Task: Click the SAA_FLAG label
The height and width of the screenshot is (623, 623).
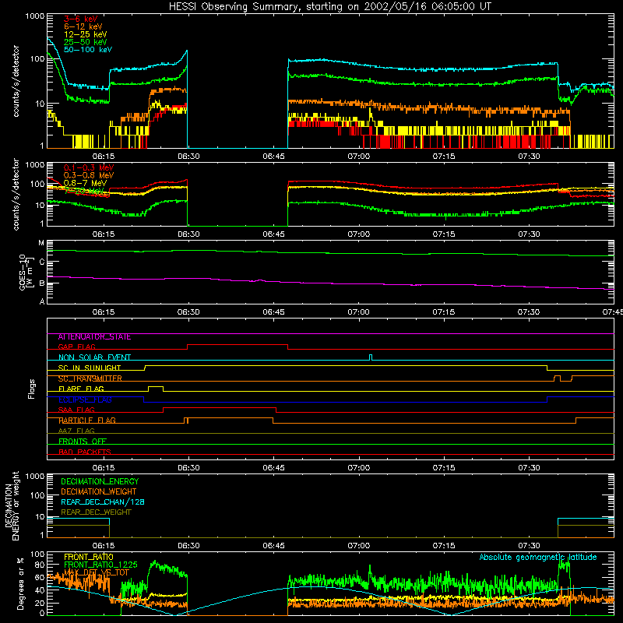Action: (x=76, y=410)
